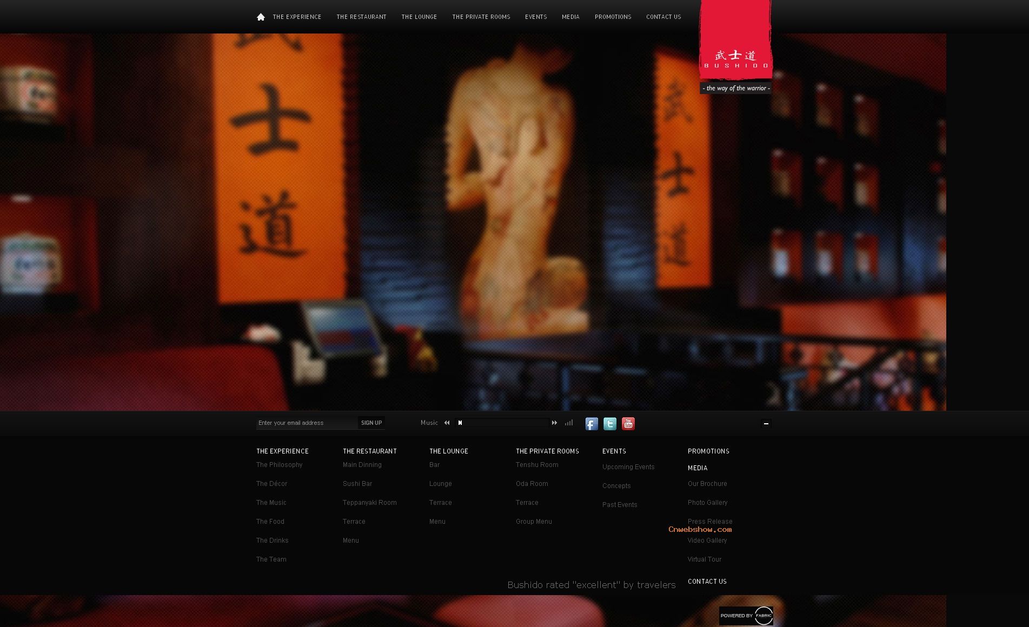Go to the home icon in navigation
1029x627 pixels.
pos(261,17)
